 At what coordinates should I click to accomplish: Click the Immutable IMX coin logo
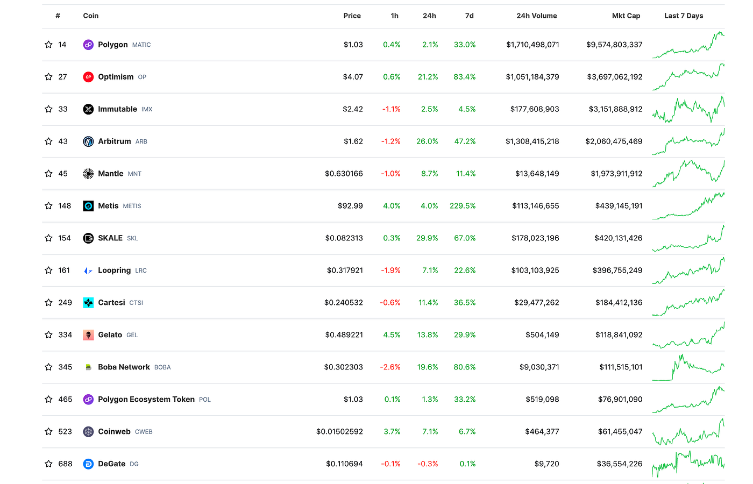(88, 109)
